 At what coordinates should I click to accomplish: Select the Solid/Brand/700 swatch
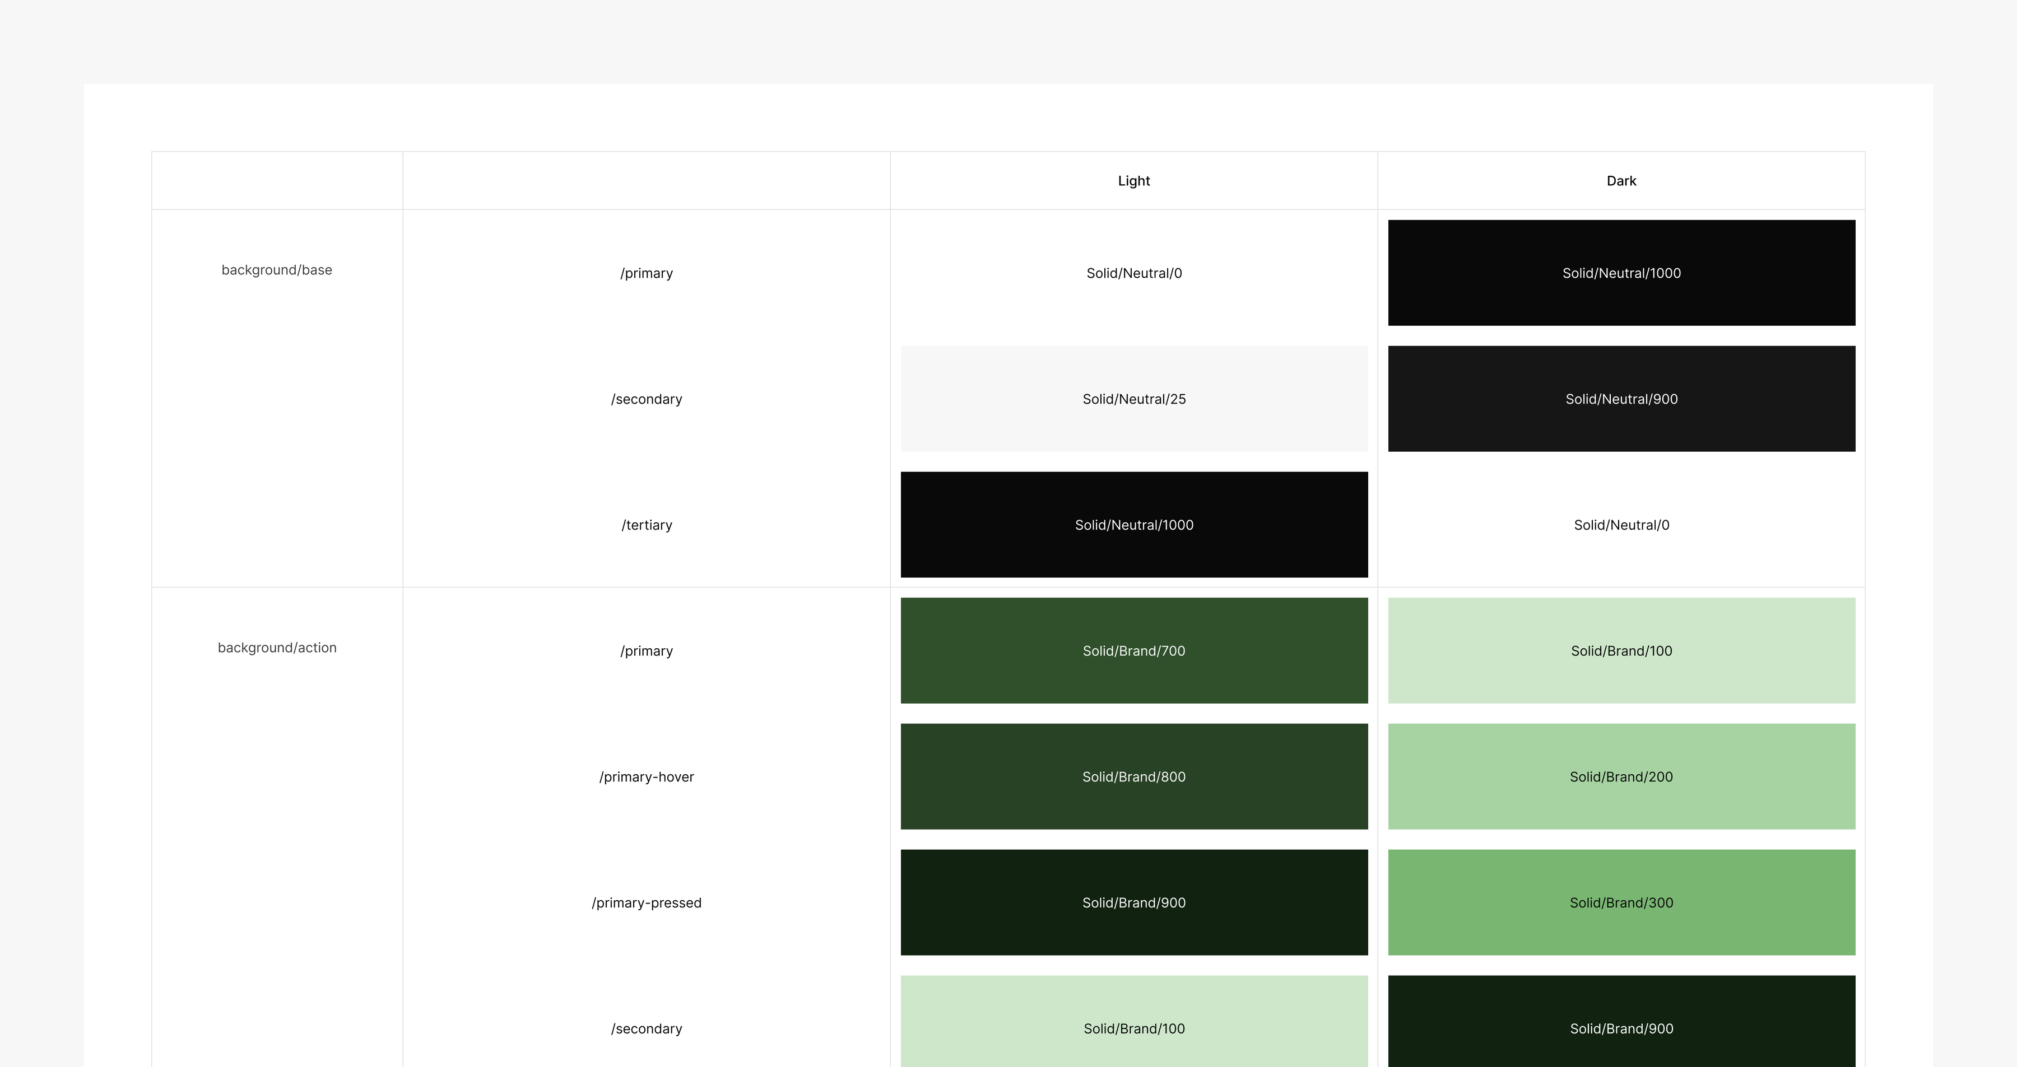click(x=1134, y=651)
